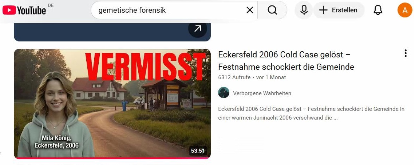Click the video description snippet text
This screenshot has height=165, width=415.
pos(311,113)
